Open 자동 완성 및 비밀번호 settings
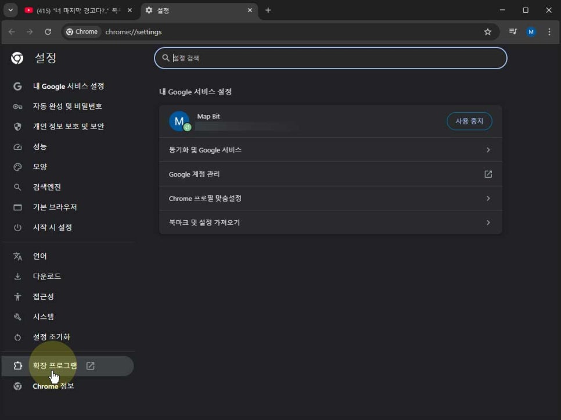561x420 pixels. [67, 106]
